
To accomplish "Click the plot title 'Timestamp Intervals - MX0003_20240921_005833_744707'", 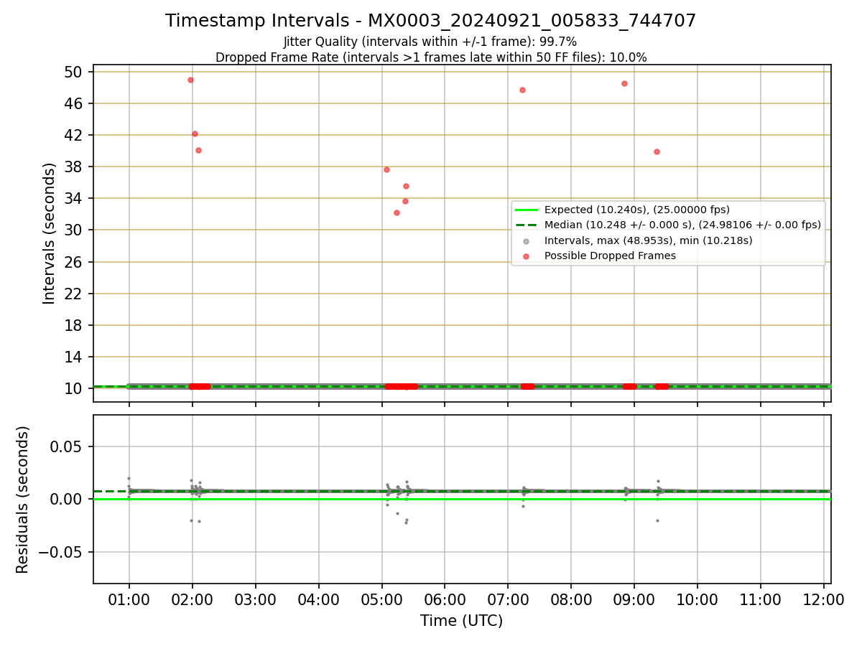I will [x=430, y=21].
